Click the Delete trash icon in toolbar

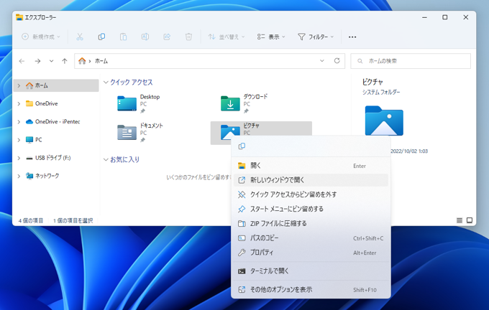tap(188, 37)
